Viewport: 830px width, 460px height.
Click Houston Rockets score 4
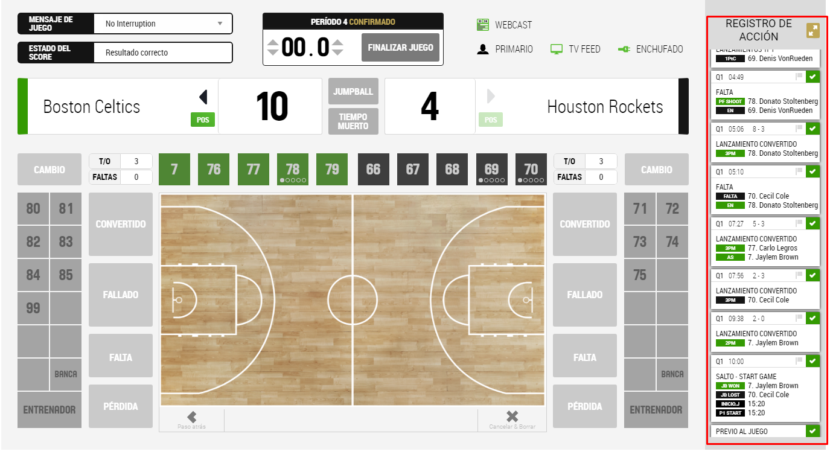pos(429,107)
